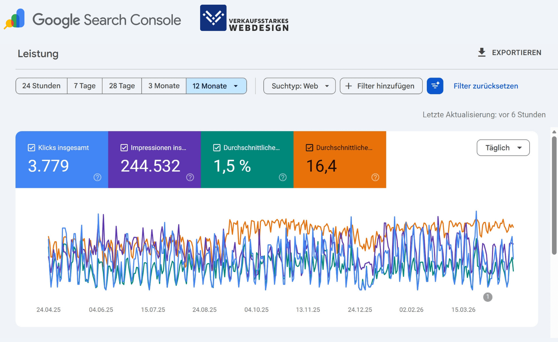The height and width of the screenshot is (342, 558).
Task: Open the Suchtyp: Web dropdown
Action: [x=299, y=86]
